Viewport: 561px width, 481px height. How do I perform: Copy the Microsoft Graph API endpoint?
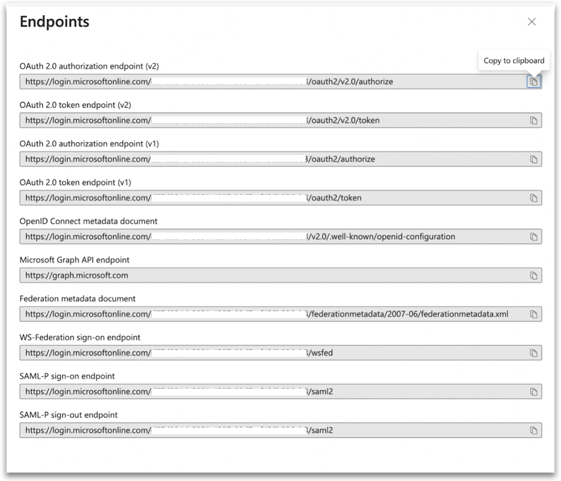[x=534, y=275]
